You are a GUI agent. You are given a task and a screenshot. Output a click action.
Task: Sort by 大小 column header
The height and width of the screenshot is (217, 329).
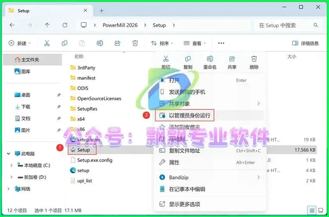pos(292,57)
